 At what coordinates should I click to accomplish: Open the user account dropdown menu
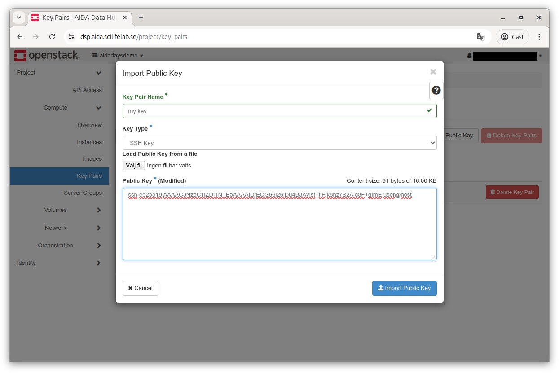pyautogui.click(x=505, y=56)
